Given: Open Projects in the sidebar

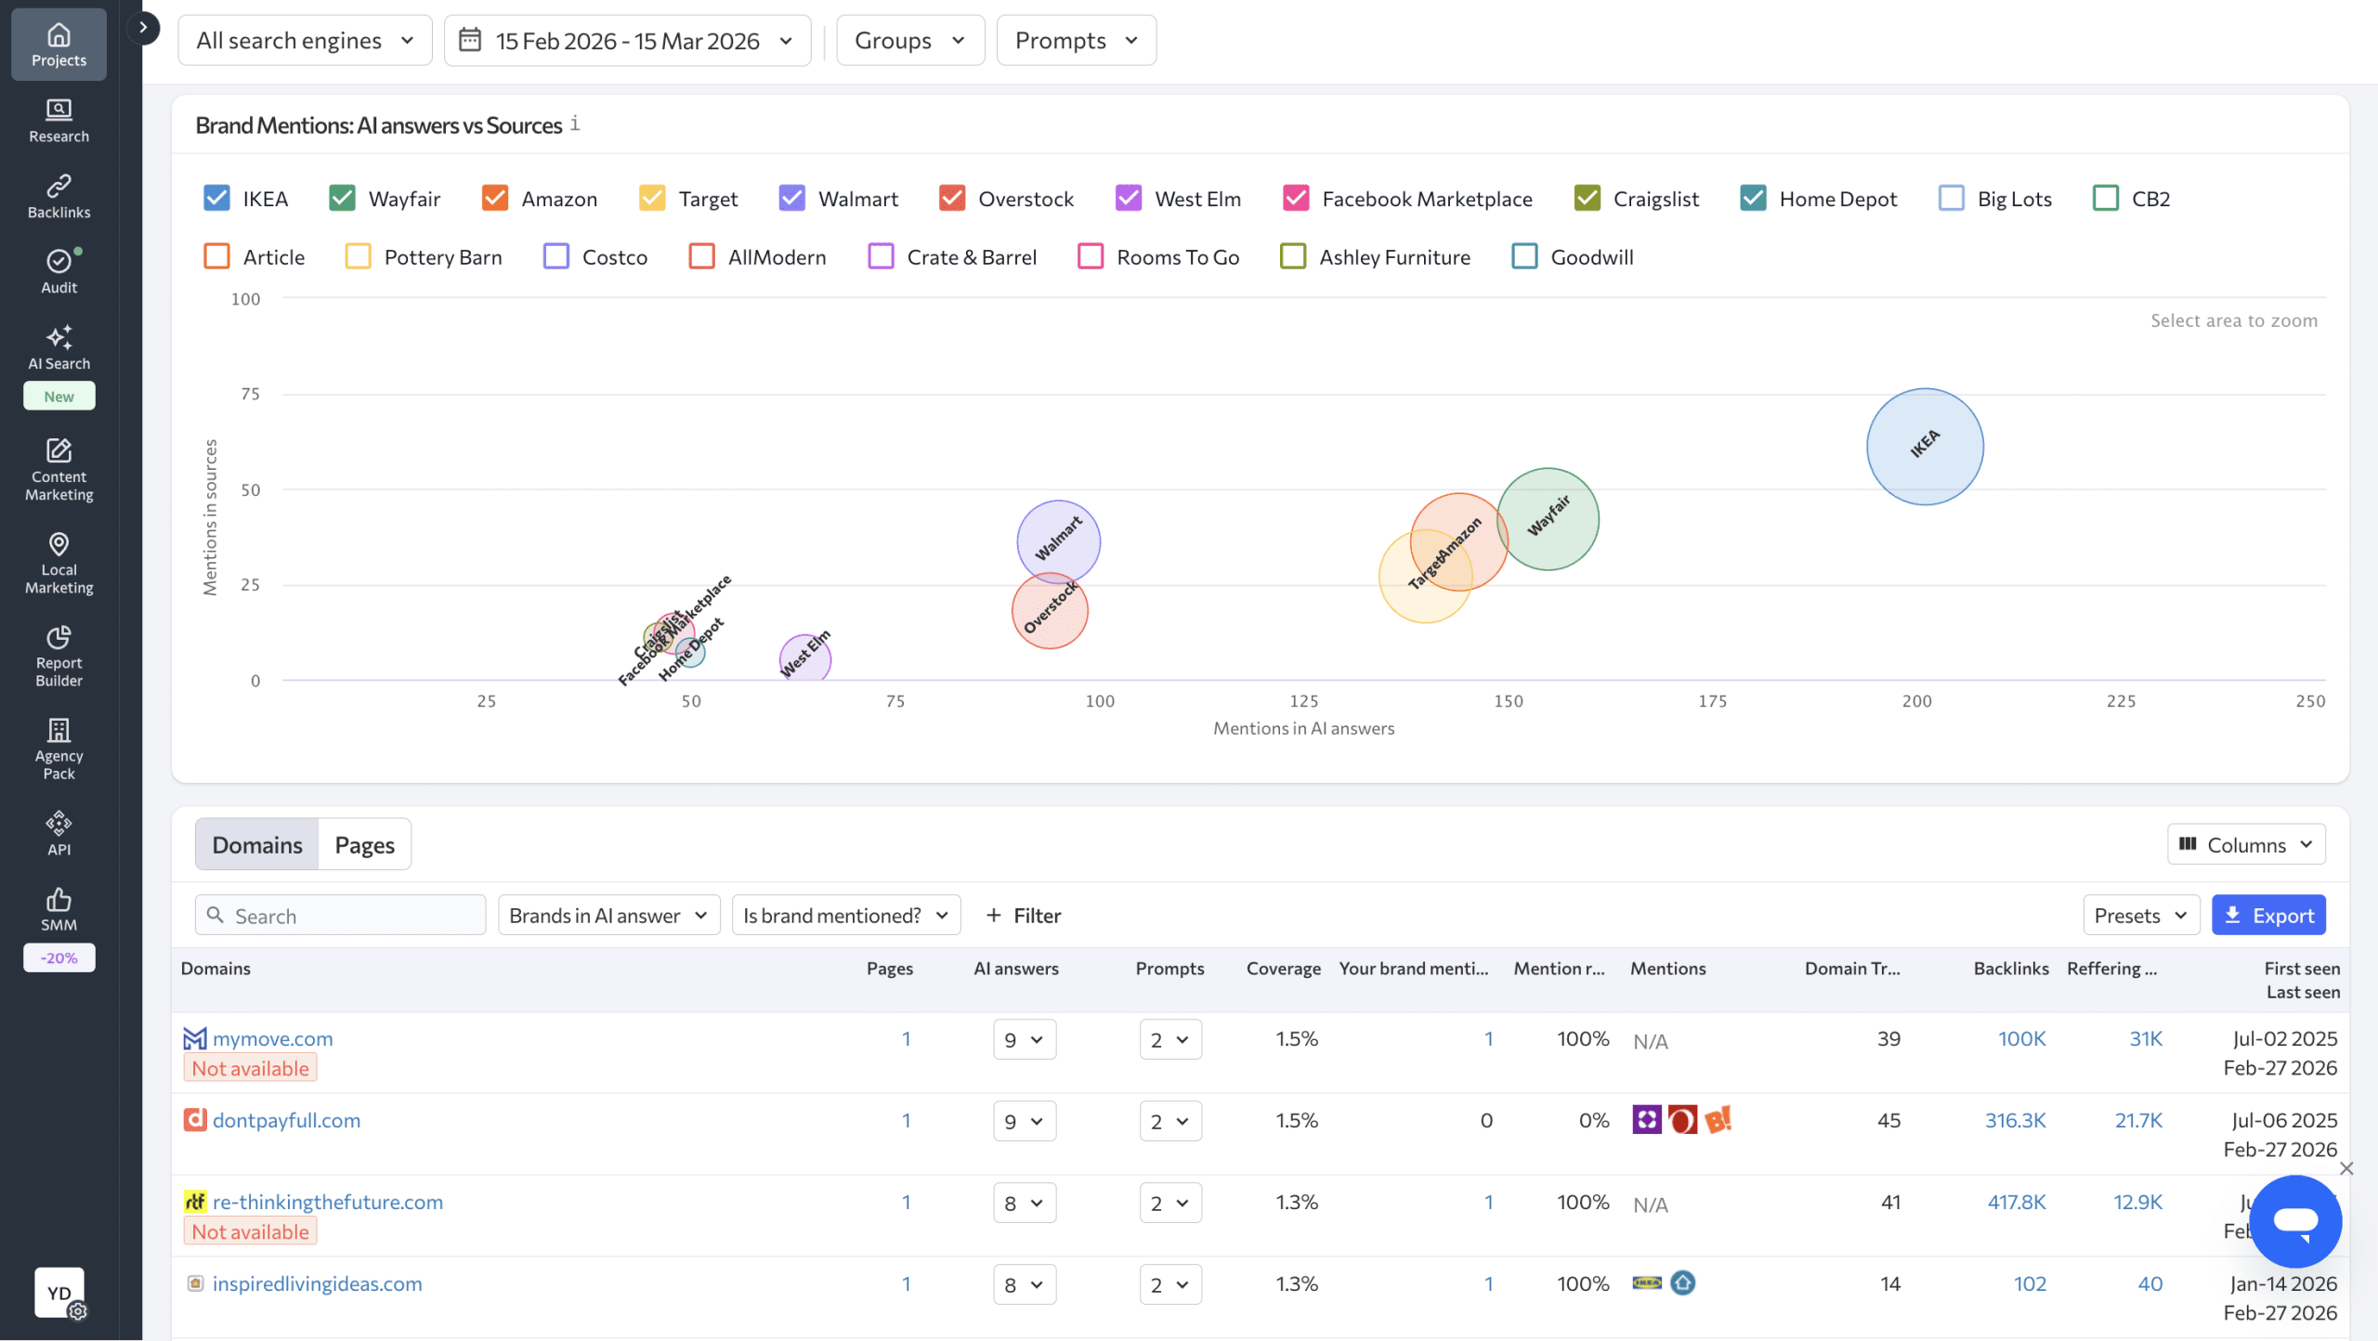Looking at the screenshot, I should pos(59,45).
